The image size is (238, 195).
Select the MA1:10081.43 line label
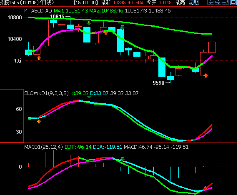tap(71, 11)
